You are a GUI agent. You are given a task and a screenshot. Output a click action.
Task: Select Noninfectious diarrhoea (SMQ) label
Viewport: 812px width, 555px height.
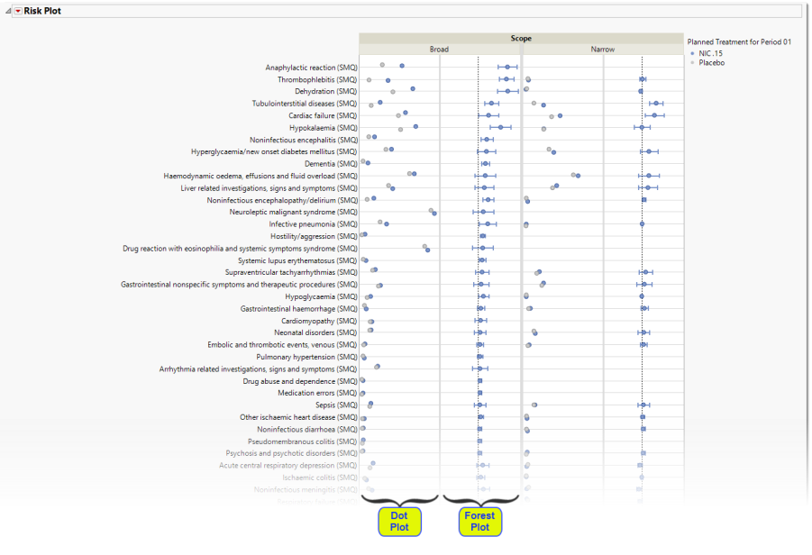coord(307,429)
